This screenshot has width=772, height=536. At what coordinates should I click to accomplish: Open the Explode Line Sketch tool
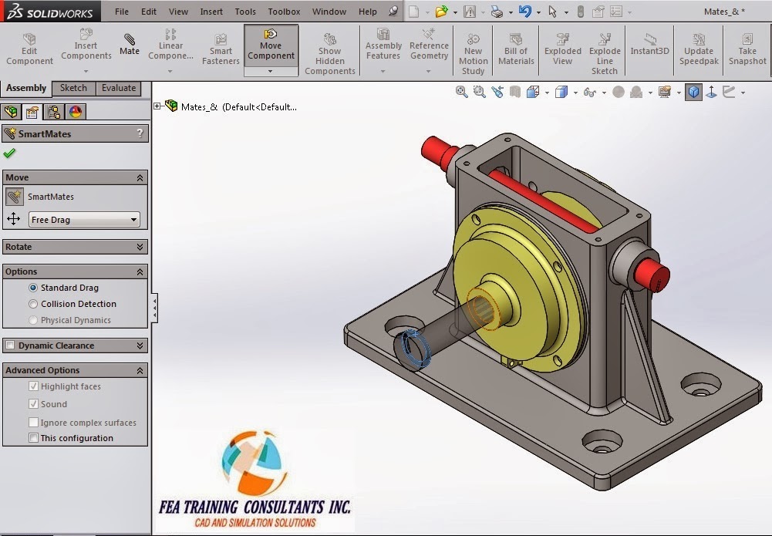tap(605, 54)
